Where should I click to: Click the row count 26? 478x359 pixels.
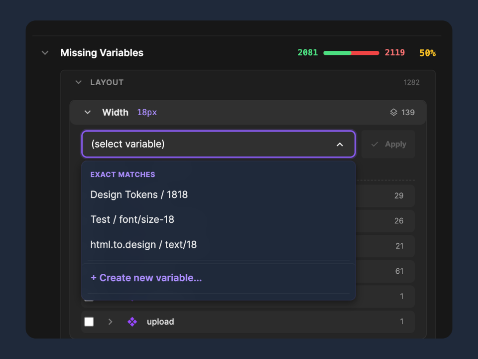tap(399, 221)
